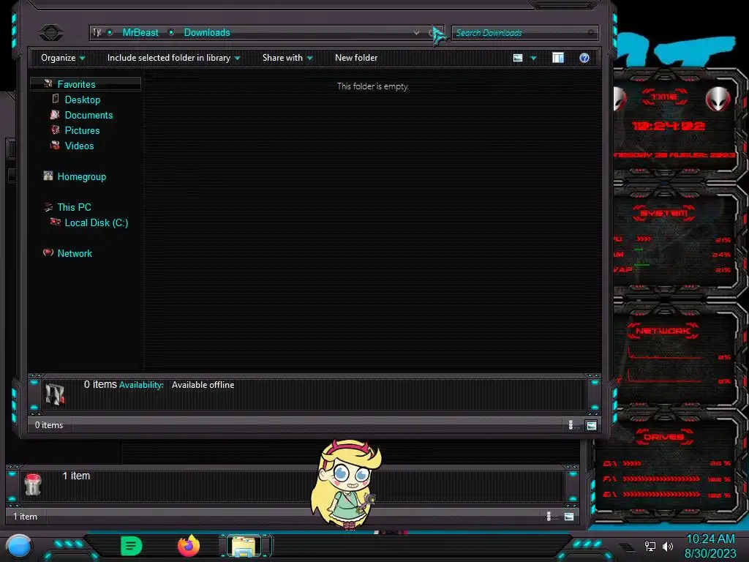The width and height of the screenshot is (749, 562).
Task: Click the Start orb button
Action: [x=19, y=547]
